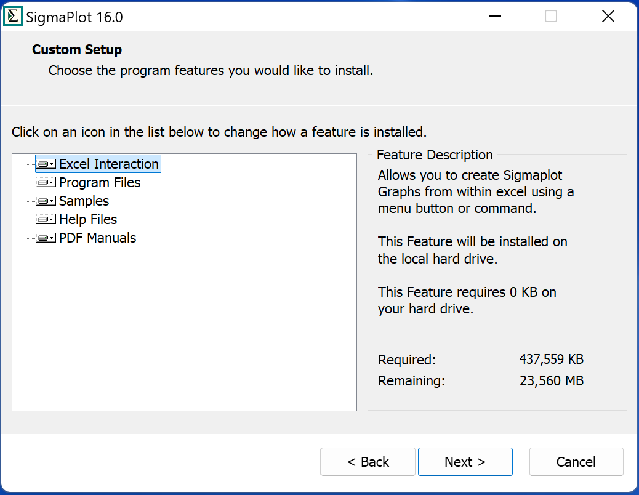Click the Next > button
This screenshot has height=495, width=639.
click(x=465, y=462)
